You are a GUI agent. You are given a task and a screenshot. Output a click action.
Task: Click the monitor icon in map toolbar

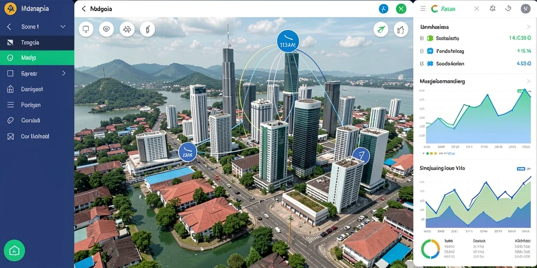86,29
